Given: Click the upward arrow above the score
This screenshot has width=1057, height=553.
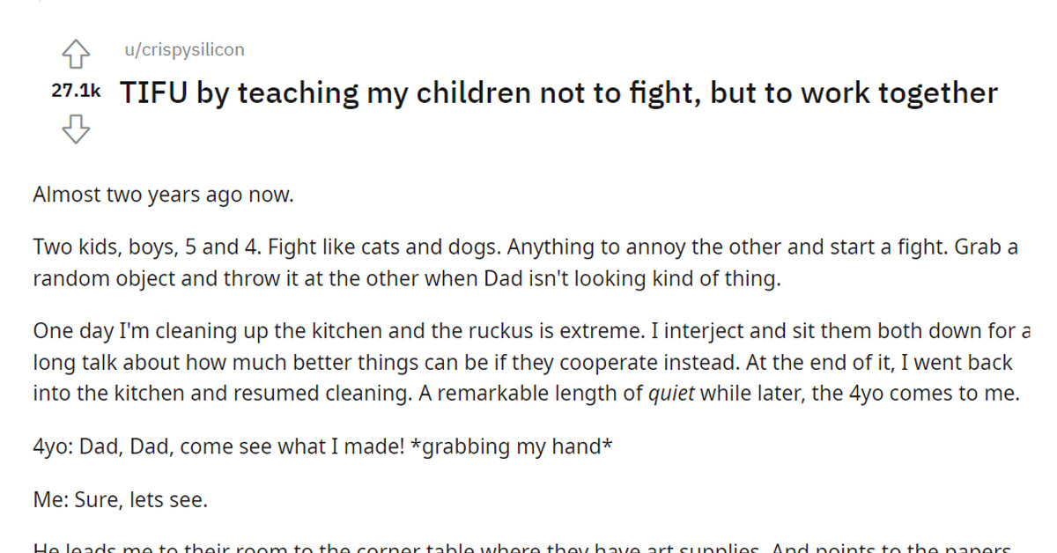Looking at the screenshot, I should click(x=76, y=53).
